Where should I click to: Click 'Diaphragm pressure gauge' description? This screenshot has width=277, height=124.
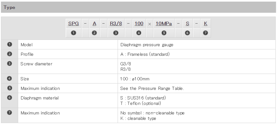147,45
